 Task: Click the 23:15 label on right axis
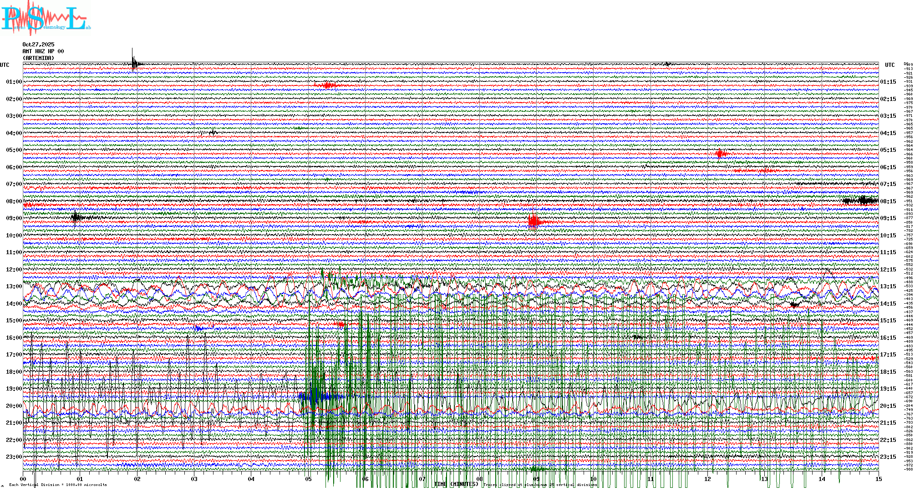[x=888, y=457]
